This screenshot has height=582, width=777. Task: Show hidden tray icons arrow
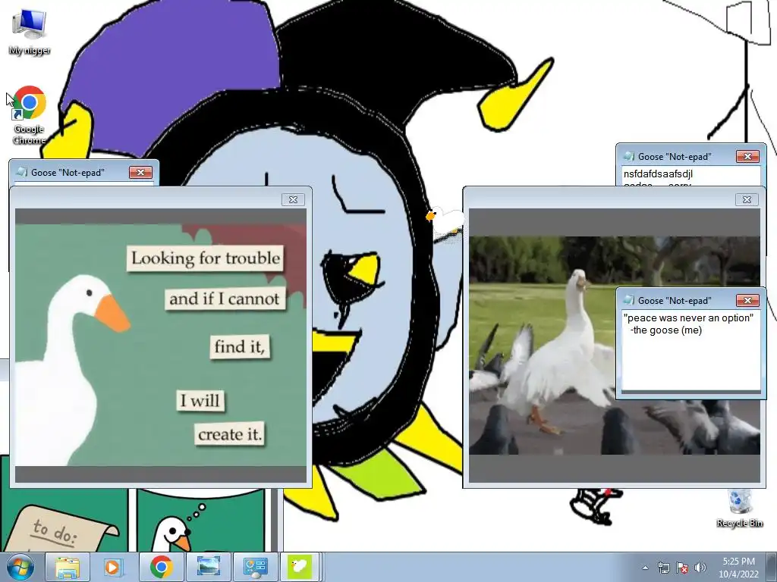coord(645,568)
